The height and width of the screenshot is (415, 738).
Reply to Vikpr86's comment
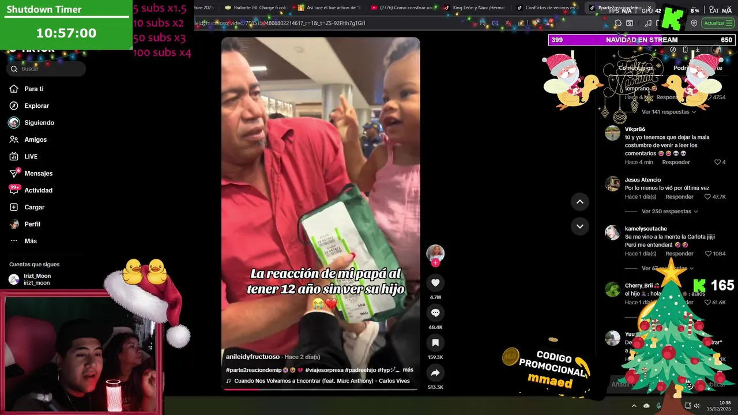pos(676,163)
